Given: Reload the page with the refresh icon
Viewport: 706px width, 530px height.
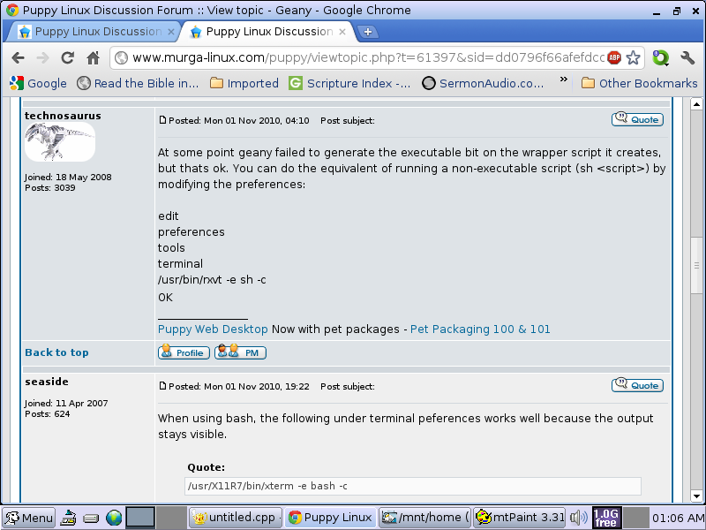Looking at the screenshot, I should pyautogui.click(x=68, y=57).
